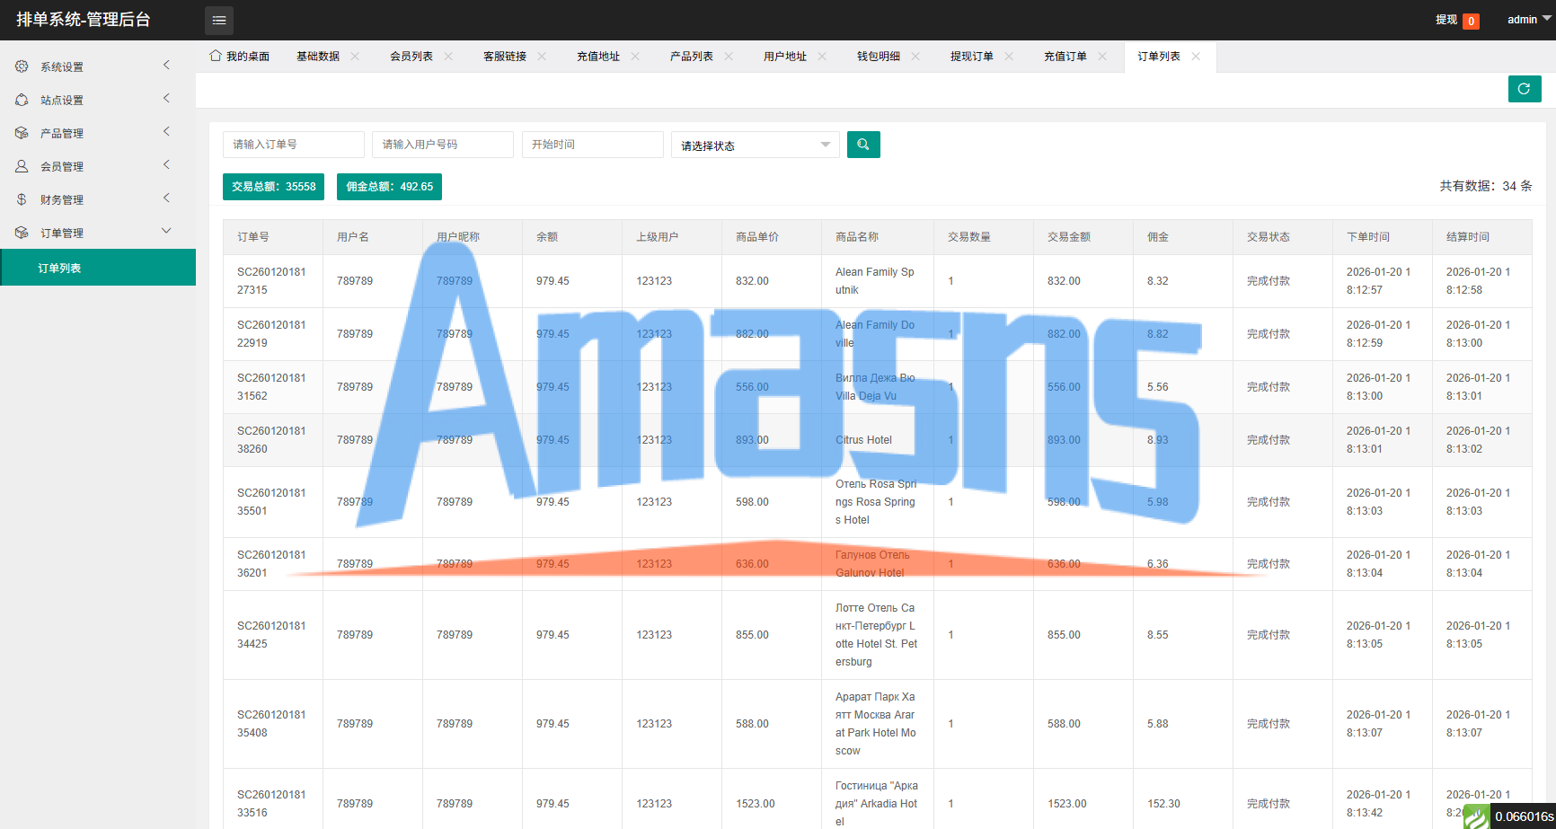
Task: Click the green refresh icon button
Action: coord(1525,89)
